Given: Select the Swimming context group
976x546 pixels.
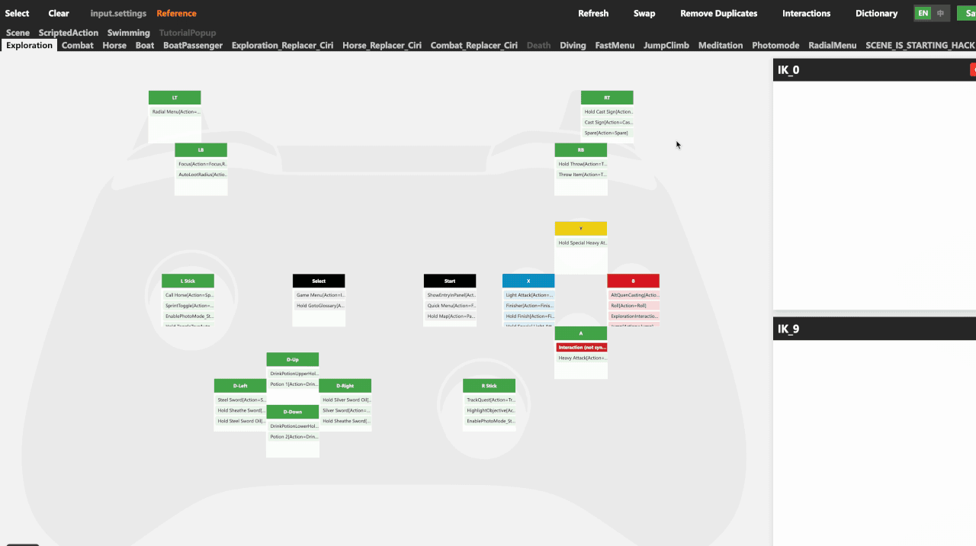Looking at the screenshot, I should pos(129,33).
